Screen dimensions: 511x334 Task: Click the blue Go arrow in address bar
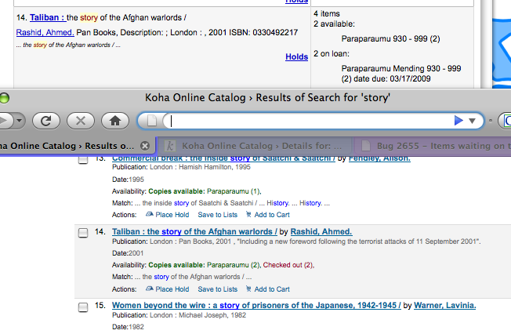(458, 121)
